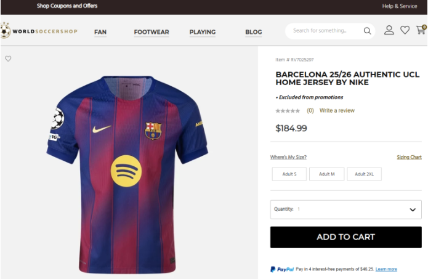
Task: Open the Footwear menu
Action: pyautogui.click(x=151, y=32)
